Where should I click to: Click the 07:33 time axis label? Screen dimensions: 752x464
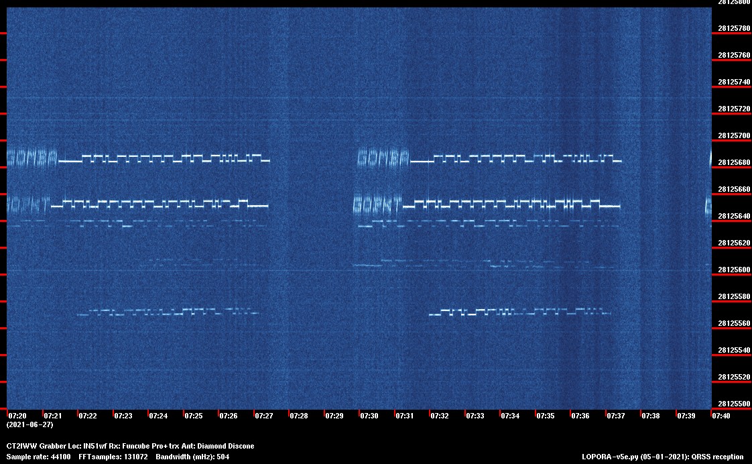[475, 416]
